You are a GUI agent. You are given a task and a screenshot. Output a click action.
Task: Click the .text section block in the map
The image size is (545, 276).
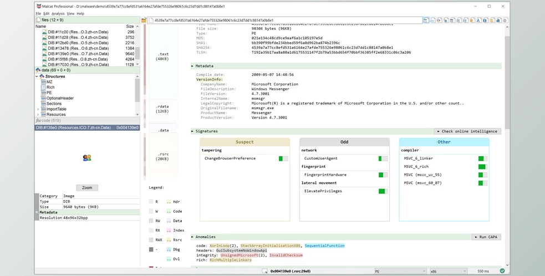(x=162, y=56)
